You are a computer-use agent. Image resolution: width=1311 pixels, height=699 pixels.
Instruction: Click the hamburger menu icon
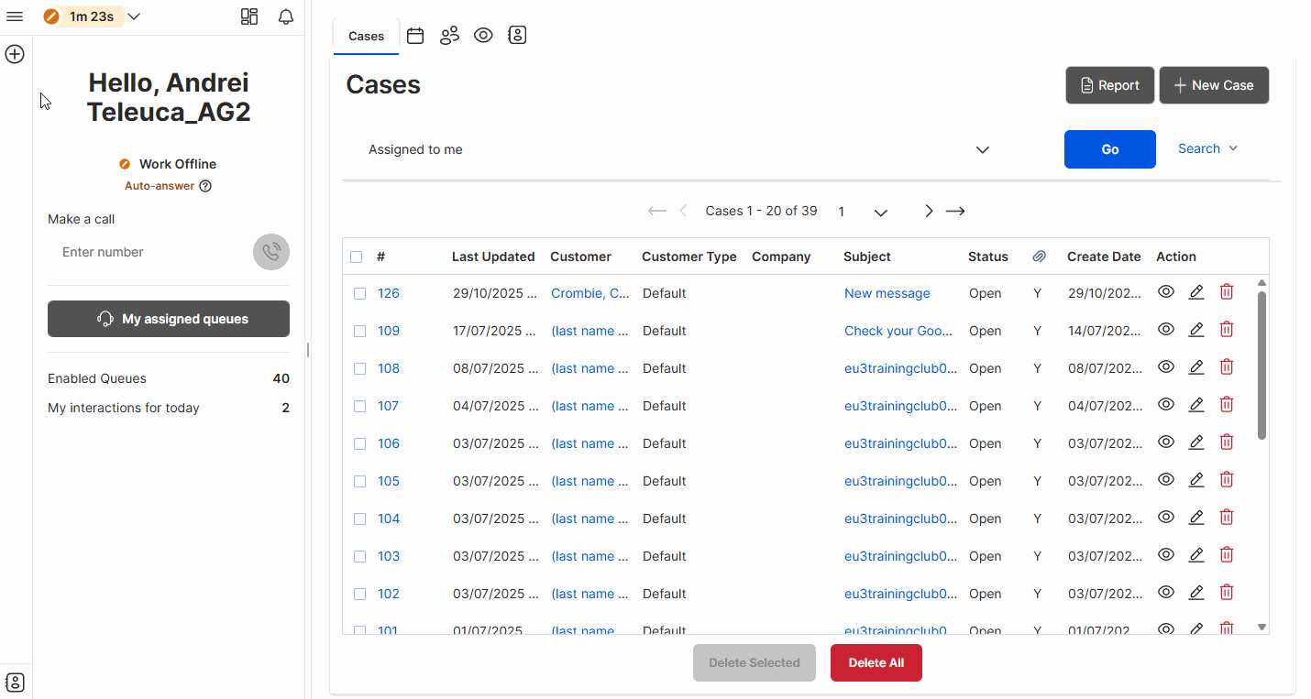pyautogui.click(x=15, y=16)
